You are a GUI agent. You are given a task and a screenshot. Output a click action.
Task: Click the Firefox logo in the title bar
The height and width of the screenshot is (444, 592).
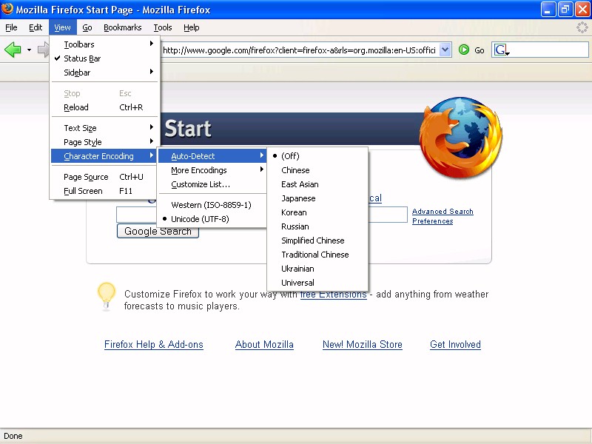(x=7, y=9)
